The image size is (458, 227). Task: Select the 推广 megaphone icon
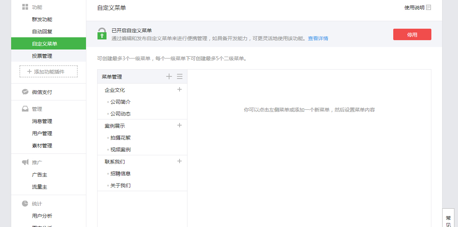tap(25, 162)
